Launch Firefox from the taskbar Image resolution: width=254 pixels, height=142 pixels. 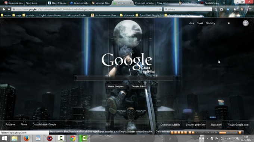(27, 138)
